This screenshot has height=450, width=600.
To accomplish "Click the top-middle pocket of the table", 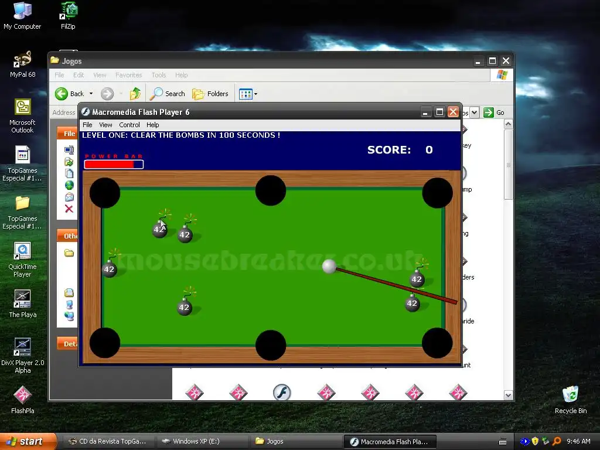I will tap(271, 190).
